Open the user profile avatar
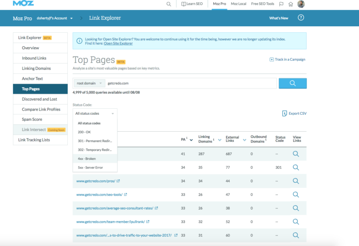 point(301,4)
